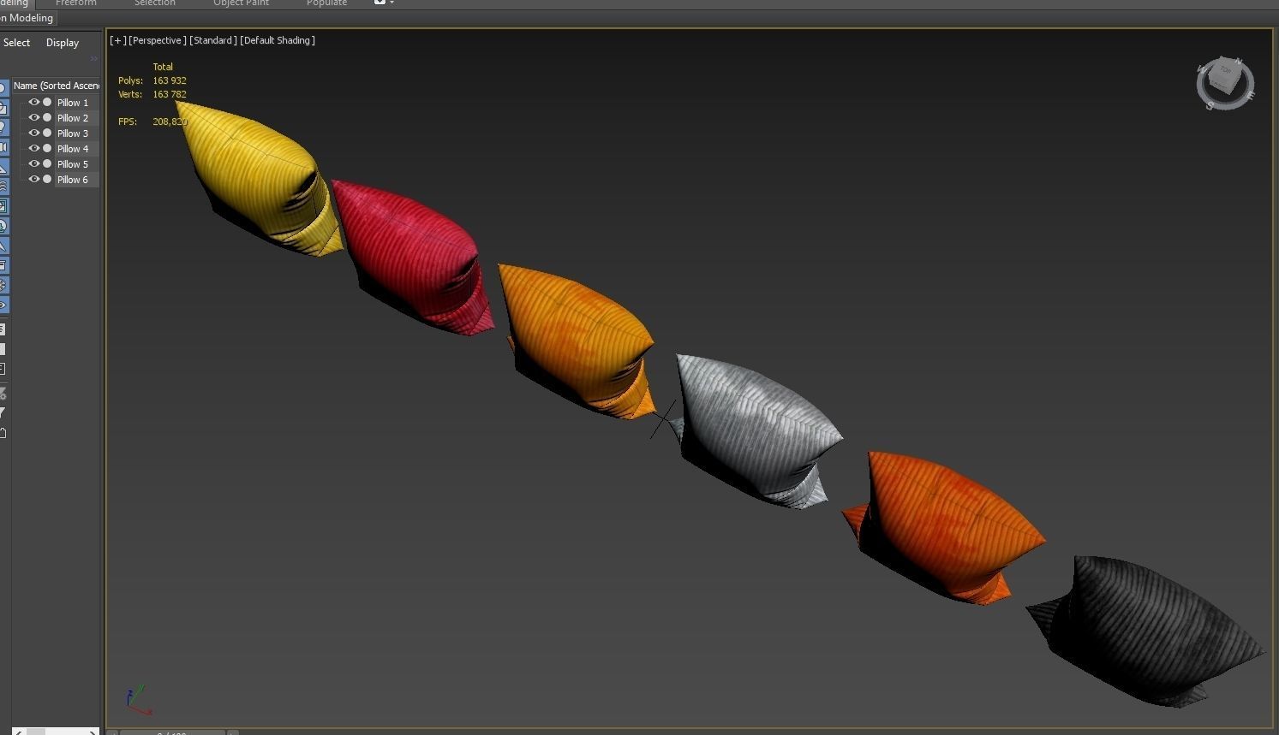Select Pillow 4 in the scene explorer
This screenshot has height=735, width=1279.
click(x=73, y=149)
